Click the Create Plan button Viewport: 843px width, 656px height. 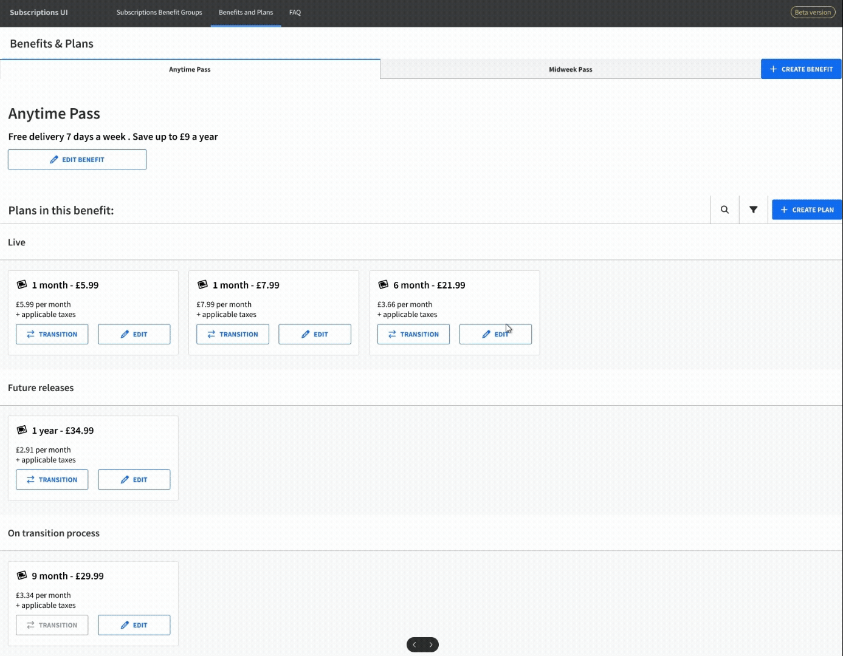[x=807, y=210]
